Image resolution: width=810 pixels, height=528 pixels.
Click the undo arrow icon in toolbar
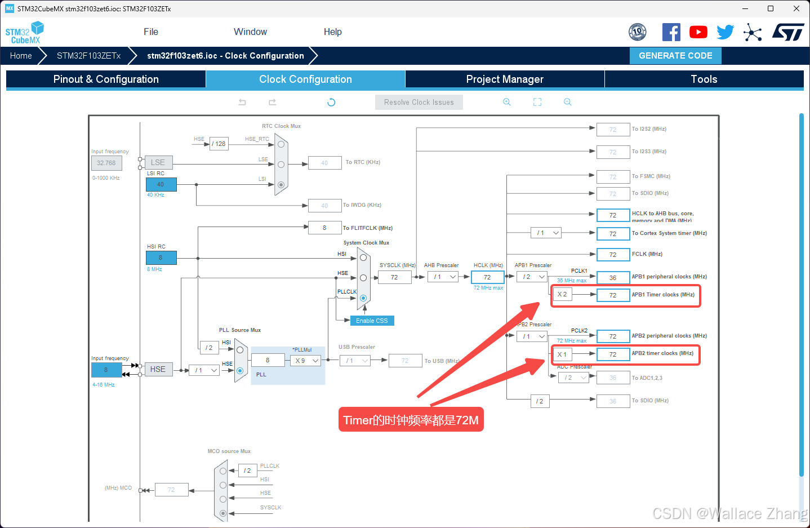pyautogui.click(x=242, y=102)
